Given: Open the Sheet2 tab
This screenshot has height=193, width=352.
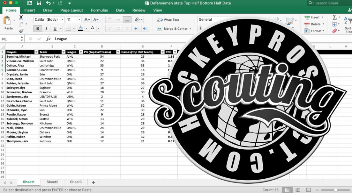Looking at the screenshot, I should 52,182.
